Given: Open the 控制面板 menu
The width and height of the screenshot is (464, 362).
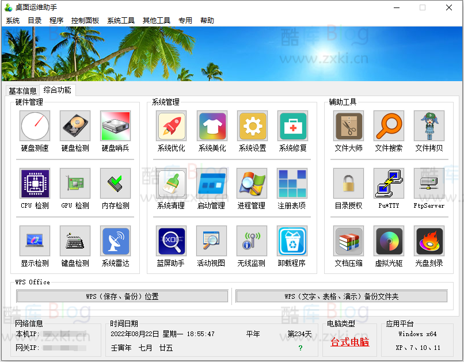Looking at the screenshot, I should point(85,20).
